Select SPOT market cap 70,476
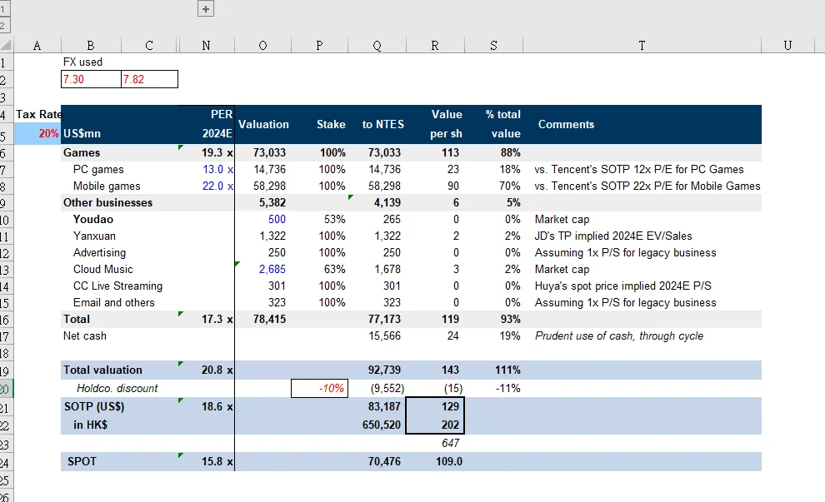 pyautogui.click(x=377, y=461)
